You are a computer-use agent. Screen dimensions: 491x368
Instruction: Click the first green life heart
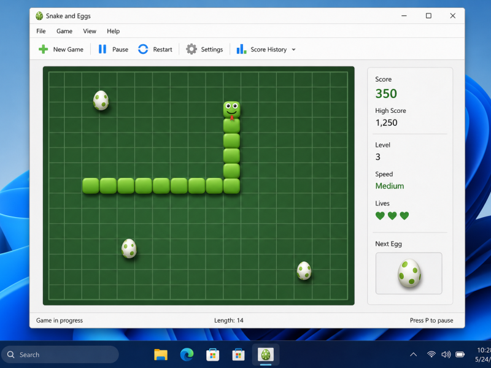click(x=380, y=216)
